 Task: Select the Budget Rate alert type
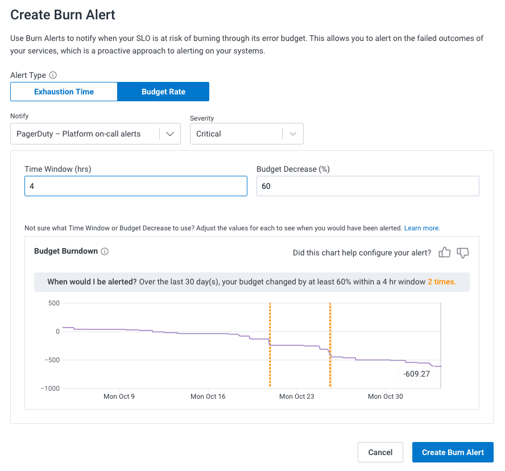click(163, 92)
